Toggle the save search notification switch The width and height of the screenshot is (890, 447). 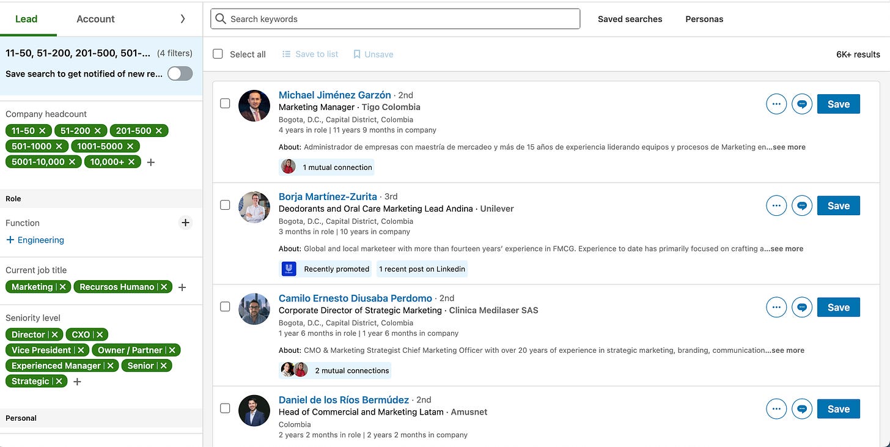coord(180,73)
